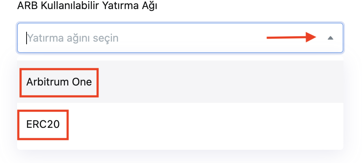Toggle the network selector via its caret
This screenshot has height=163, width=362.
point(331,38)
